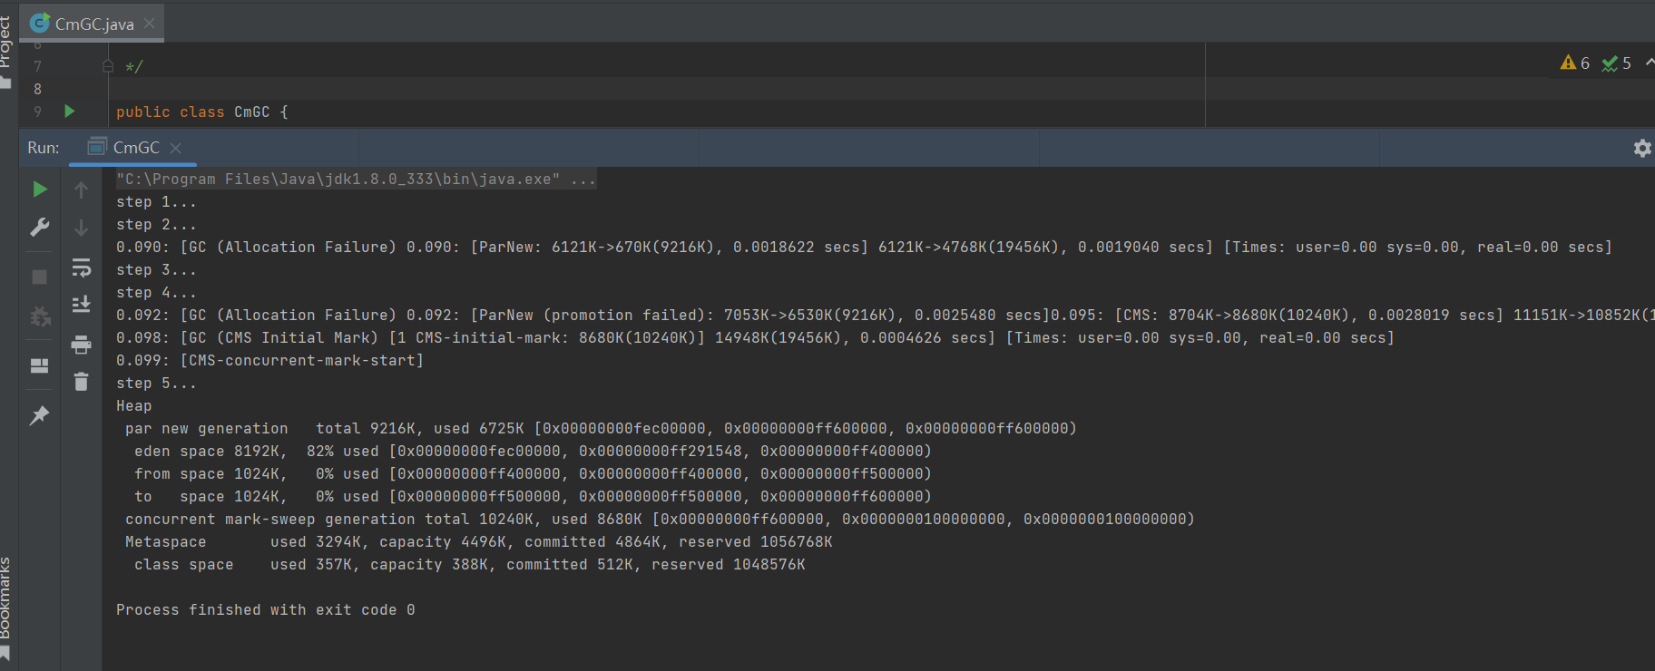Rerun CmGC with the green play icon
Screen dimensions: 1655x671
pos(40,190)
